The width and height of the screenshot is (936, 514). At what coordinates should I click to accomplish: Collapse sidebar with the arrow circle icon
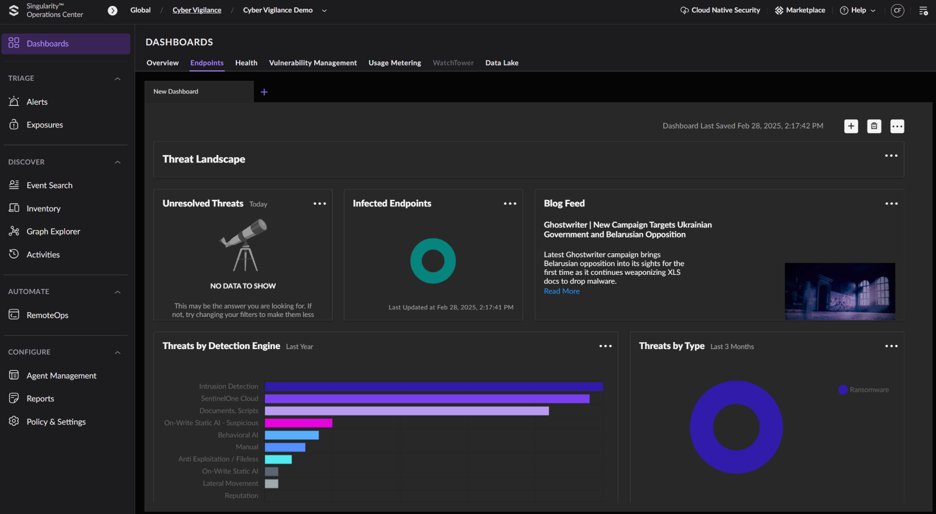point(113,11)
